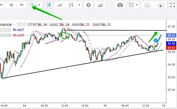Select the bars chart style icon
Screen dimensions: 177x109
(71, 5)
